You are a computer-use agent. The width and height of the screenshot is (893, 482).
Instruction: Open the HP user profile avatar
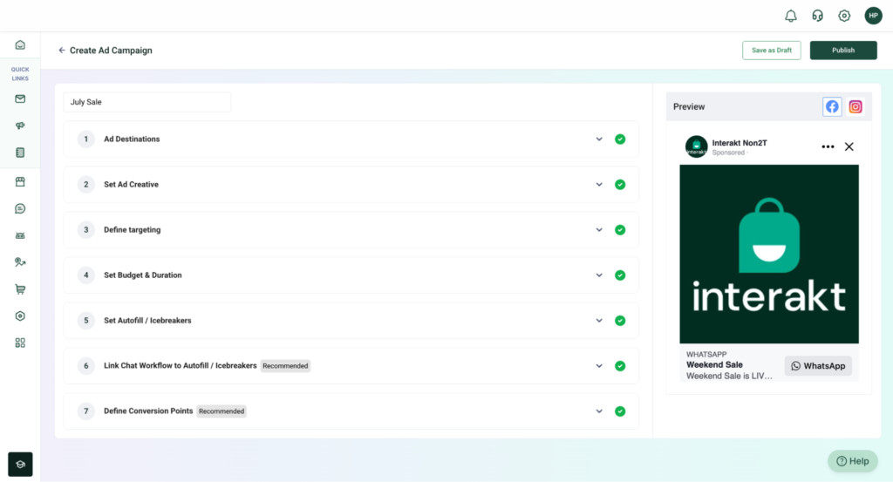point(873,16)
